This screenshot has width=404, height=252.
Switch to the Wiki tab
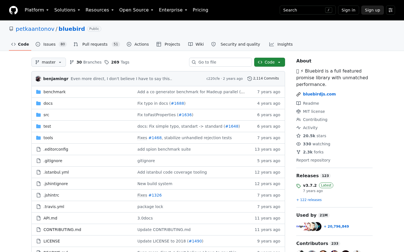(x=196, y=44)
